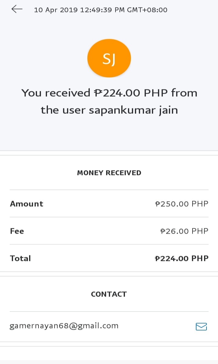Tap the "You received ₱224.00 PHP from" text line
Image resolution: width=218 pixels, height=364 pixels.
(x=109, y=93)
